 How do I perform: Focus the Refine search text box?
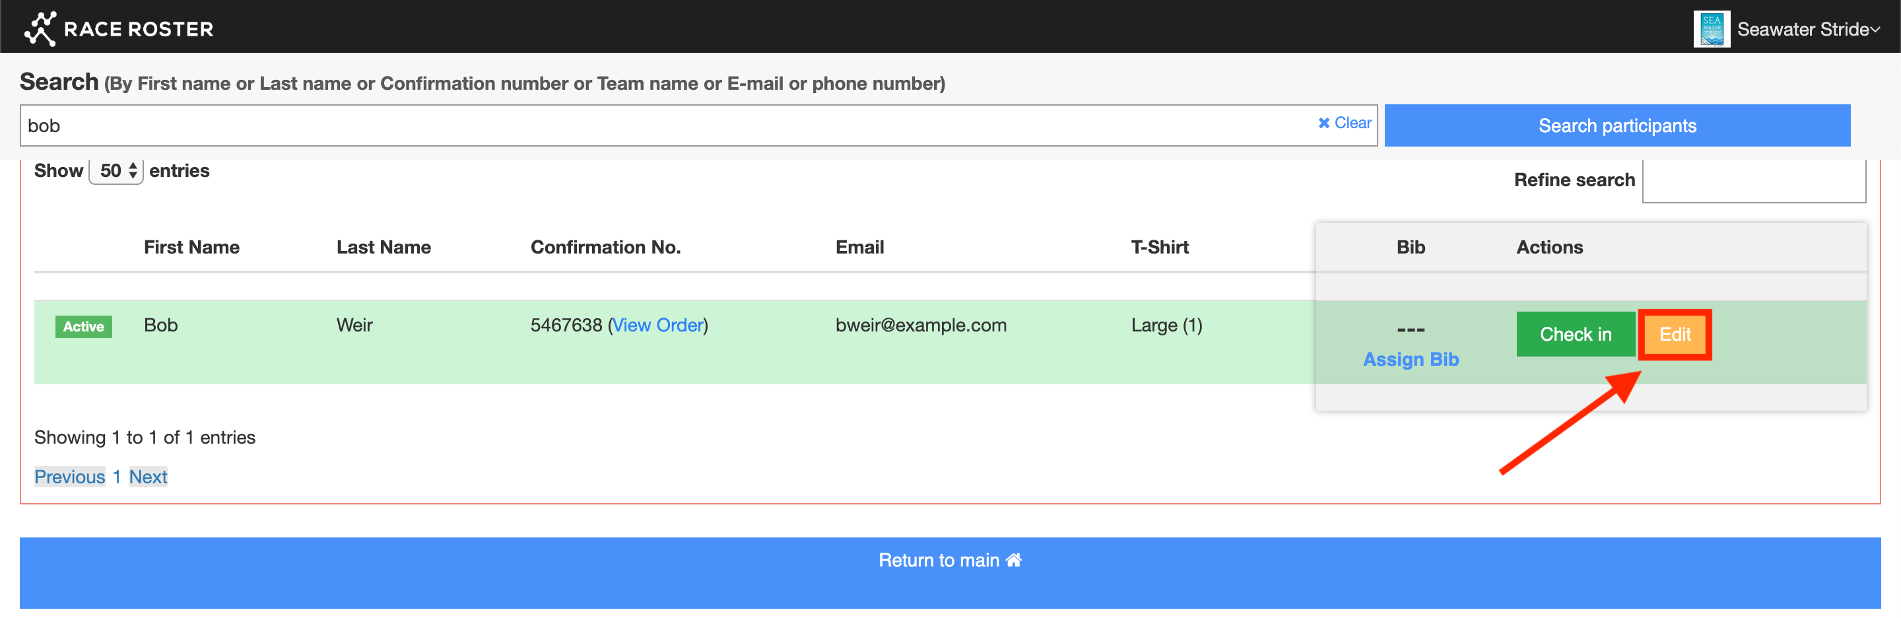[x=1753, y=181]
